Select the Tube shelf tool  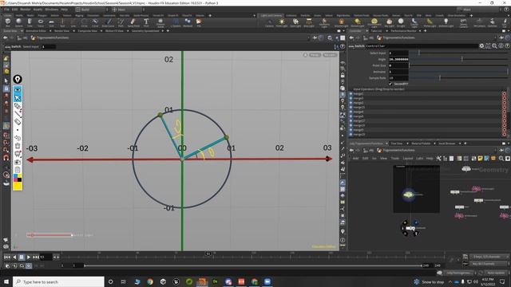coord(30,22)
